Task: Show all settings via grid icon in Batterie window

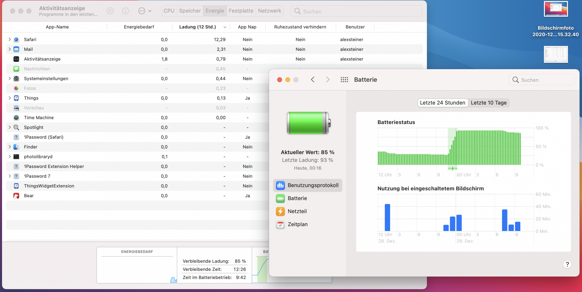Action: click(x=344, y=80)
